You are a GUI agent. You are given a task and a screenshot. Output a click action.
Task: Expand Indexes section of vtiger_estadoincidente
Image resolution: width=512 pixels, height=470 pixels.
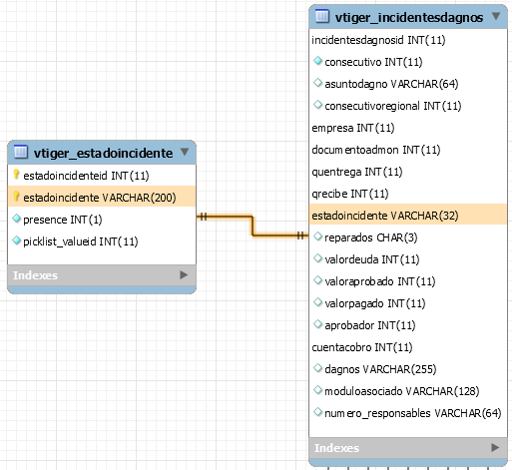pos(184,274)
